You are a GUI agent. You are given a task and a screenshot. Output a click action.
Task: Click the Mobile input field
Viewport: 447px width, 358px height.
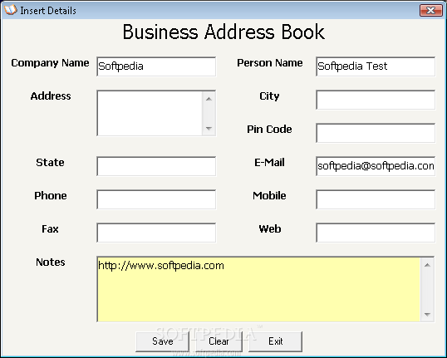click(376, 199)
